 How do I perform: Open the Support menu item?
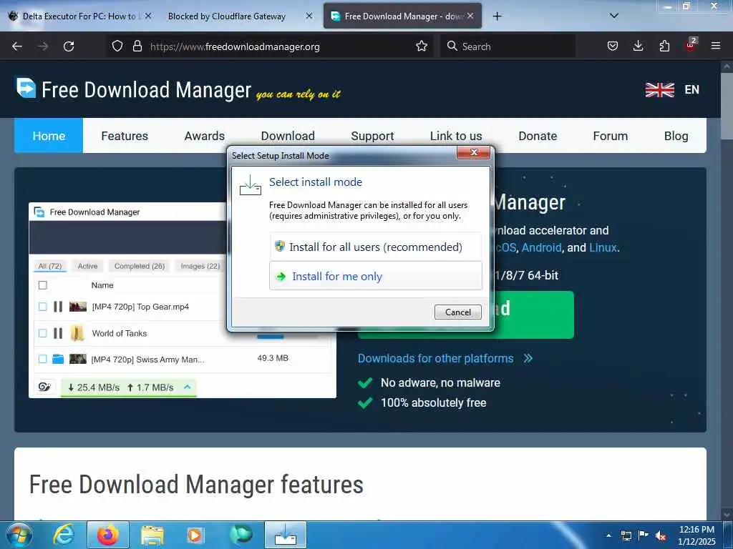[372, 136]
